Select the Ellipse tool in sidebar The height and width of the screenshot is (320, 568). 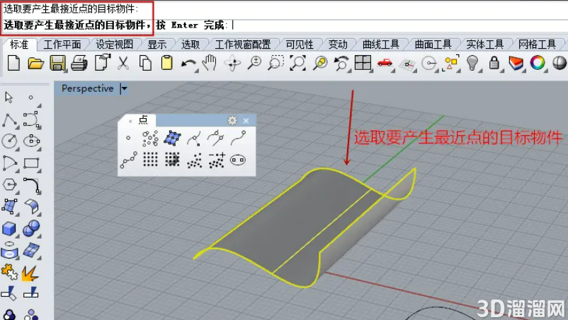coord(31,141)
